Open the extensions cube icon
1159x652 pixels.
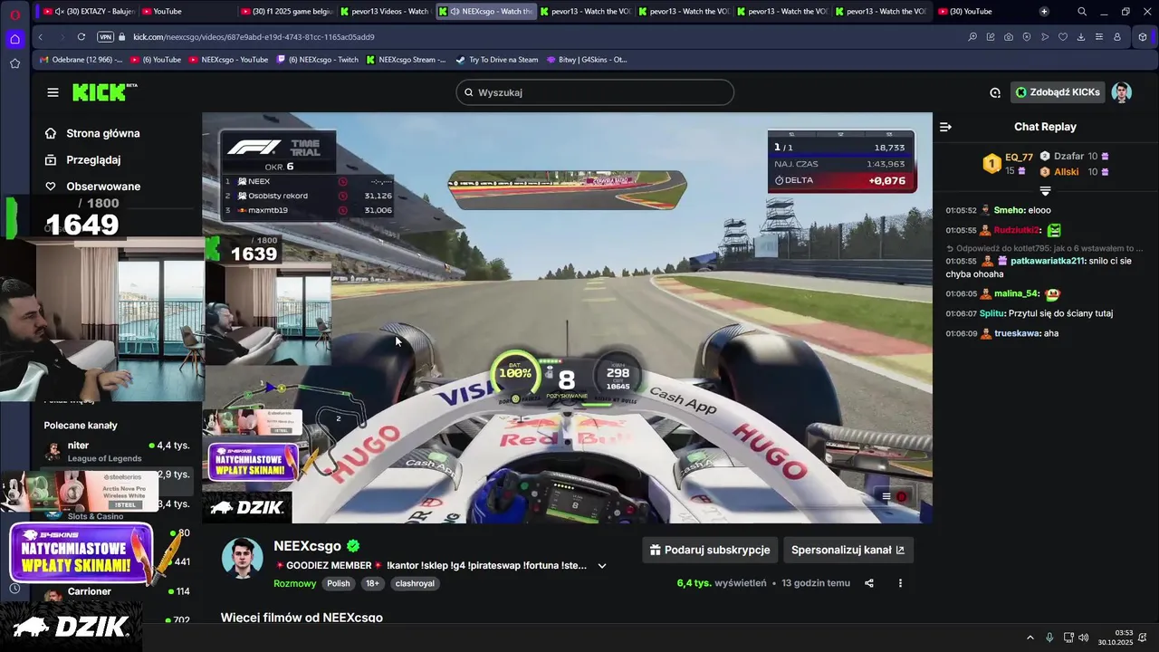[1143, 37]
